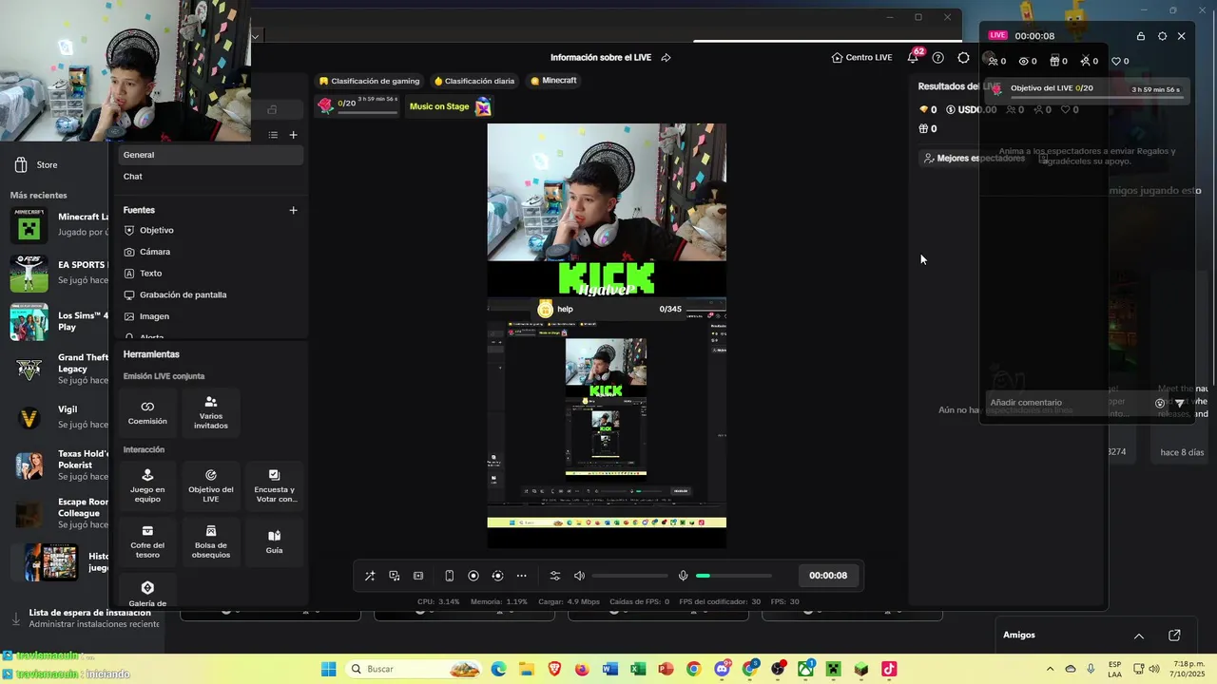Open the Encuesta y Votar tool
1217x684 pixels.
pos(275,485)
